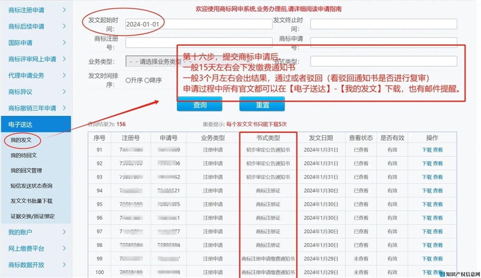Expand 我的账户 using its chevron
Image resolution: width=481 pixels, height=278 pixels.
click(x=64, y=232)
